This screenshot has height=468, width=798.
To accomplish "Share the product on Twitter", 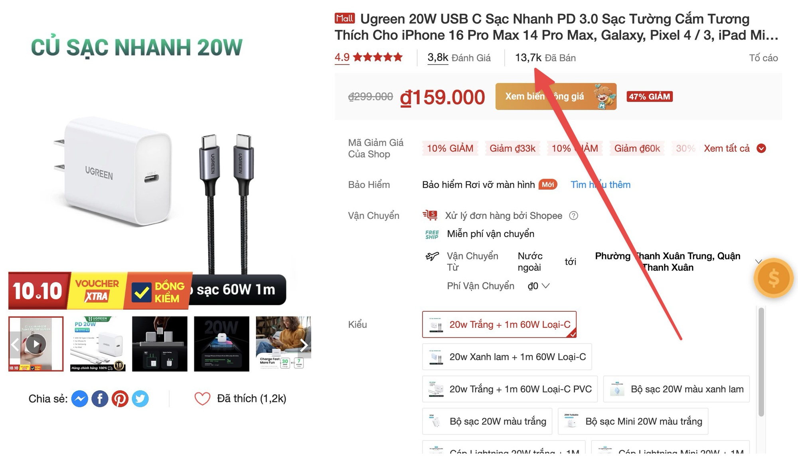I will point(140,398).
